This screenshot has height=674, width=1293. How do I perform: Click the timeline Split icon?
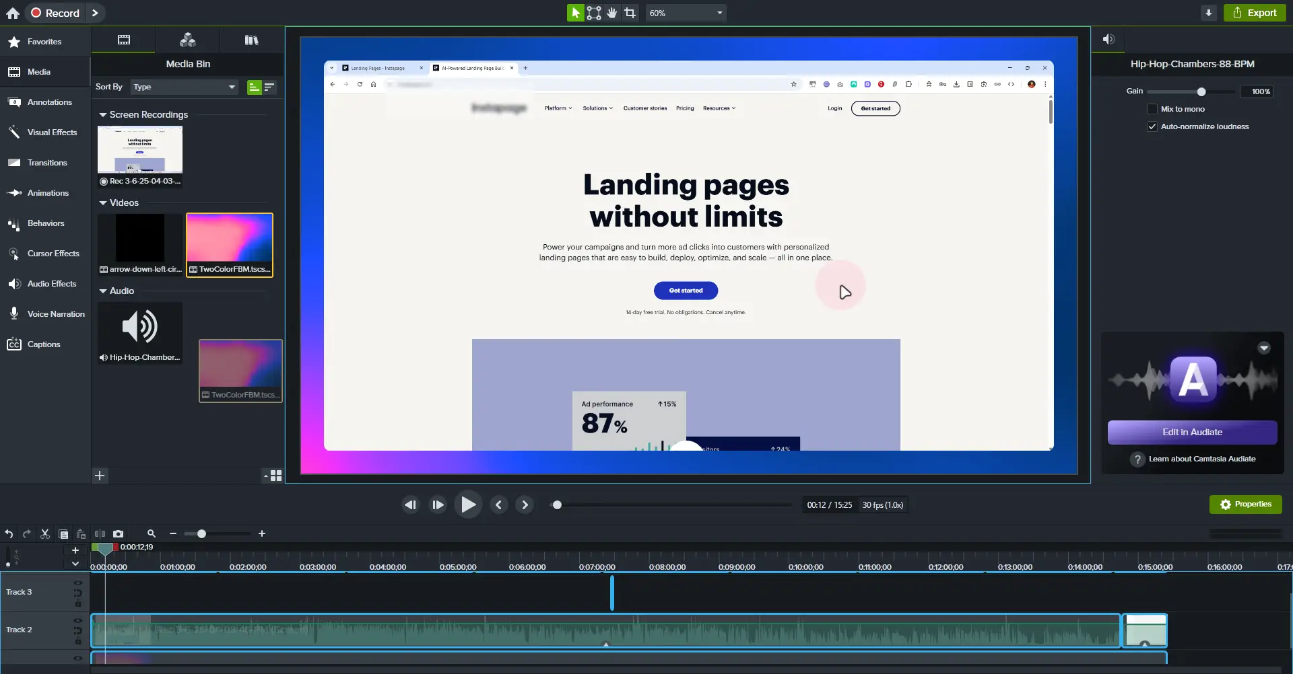pos(100,533)
